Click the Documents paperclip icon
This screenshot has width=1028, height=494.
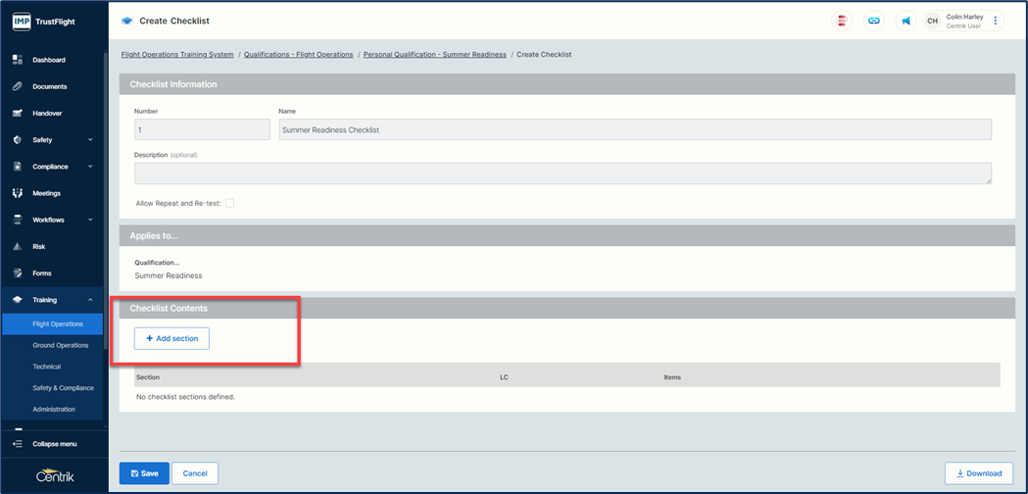pyautogui.click(x=18, y=86)
